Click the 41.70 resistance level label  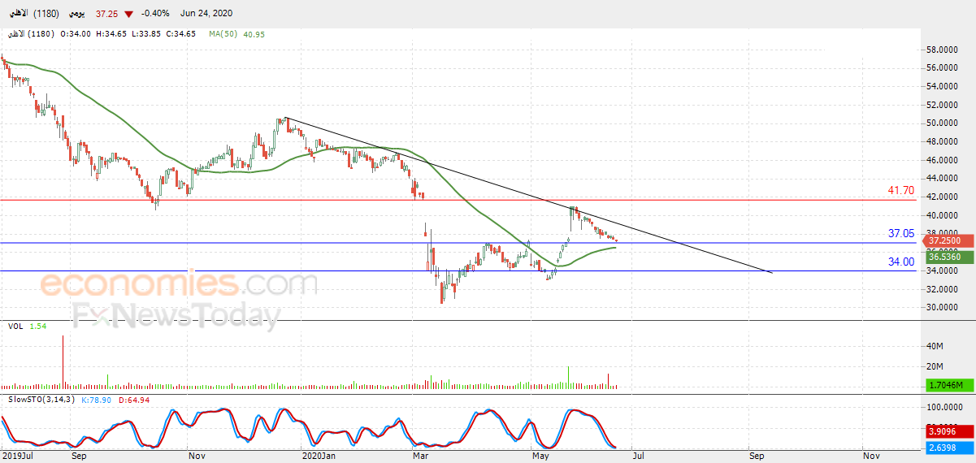(x=900, y=190)
